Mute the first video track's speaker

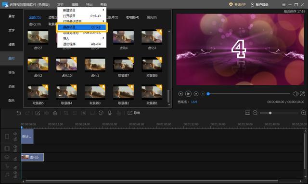[x=15, y=134]
